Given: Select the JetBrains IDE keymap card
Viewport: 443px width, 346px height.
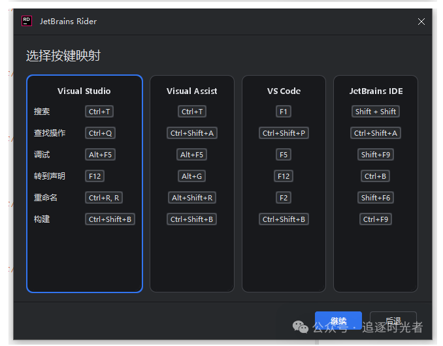Looking at the screenshot, I should click(376, 183).
